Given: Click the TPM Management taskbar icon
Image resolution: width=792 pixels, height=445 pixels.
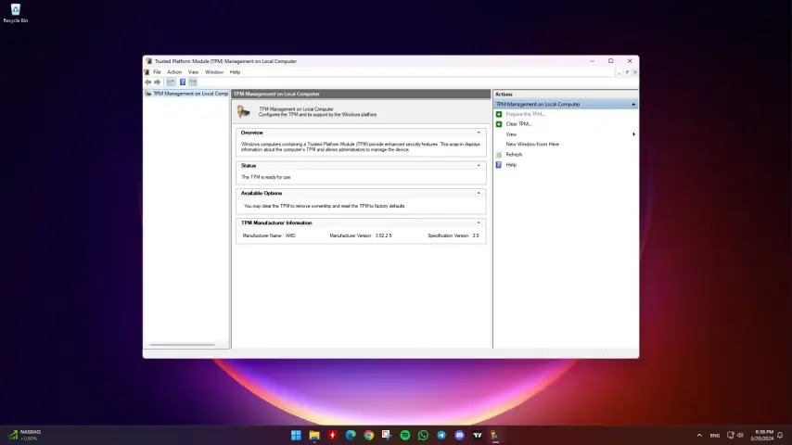Looking at the screenshot, I should (495, 435).
